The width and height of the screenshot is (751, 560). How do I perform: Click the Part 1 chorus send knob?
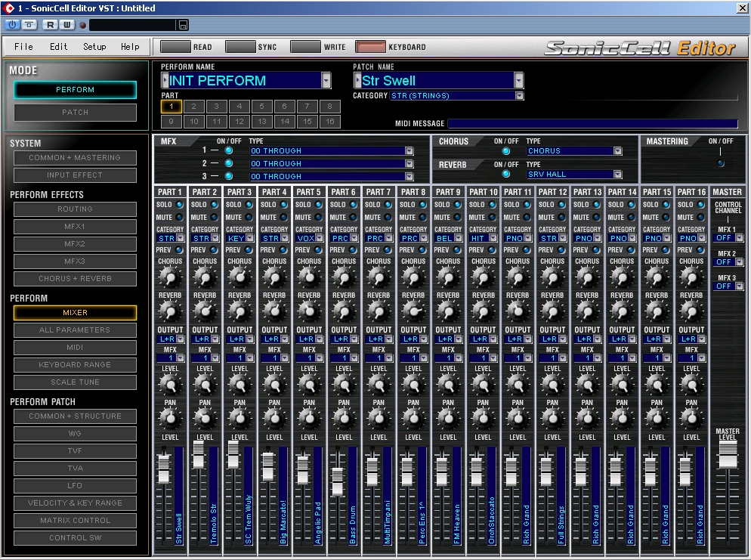point(170,277)
